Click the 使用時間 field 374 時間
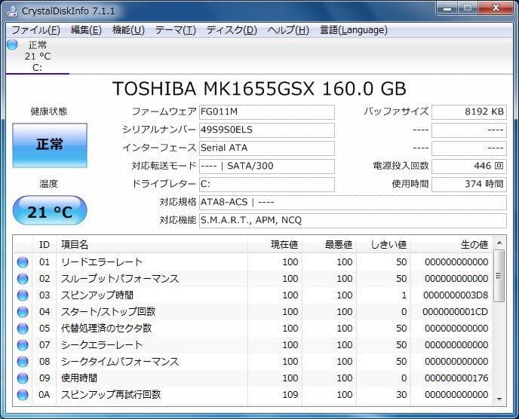This screenshot has height=419, width=519. point(469,184)
